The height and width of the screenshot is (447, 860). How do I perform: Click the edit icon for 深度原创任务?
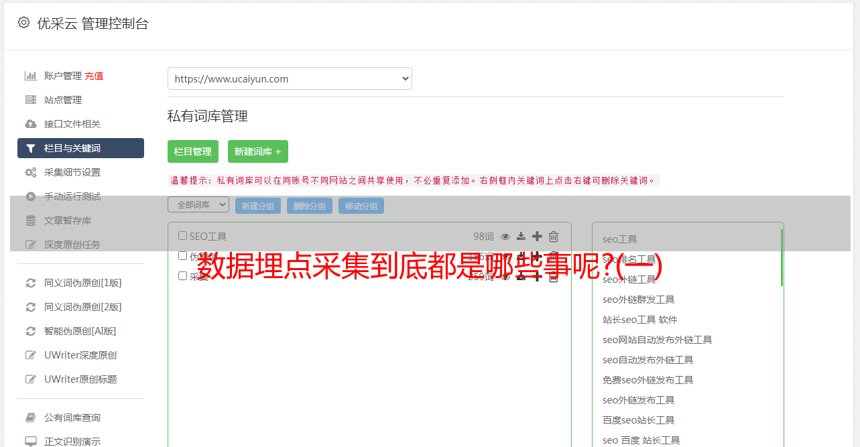click(x=31, y=245)
